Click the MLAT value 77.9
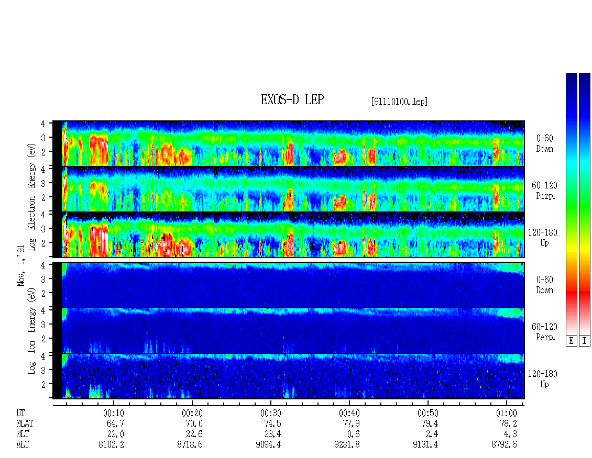 pos(351,423)
